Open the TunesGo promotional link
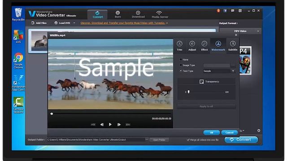Image resolution: width=287 pixels, height=161 pixels. coord(122,23)
